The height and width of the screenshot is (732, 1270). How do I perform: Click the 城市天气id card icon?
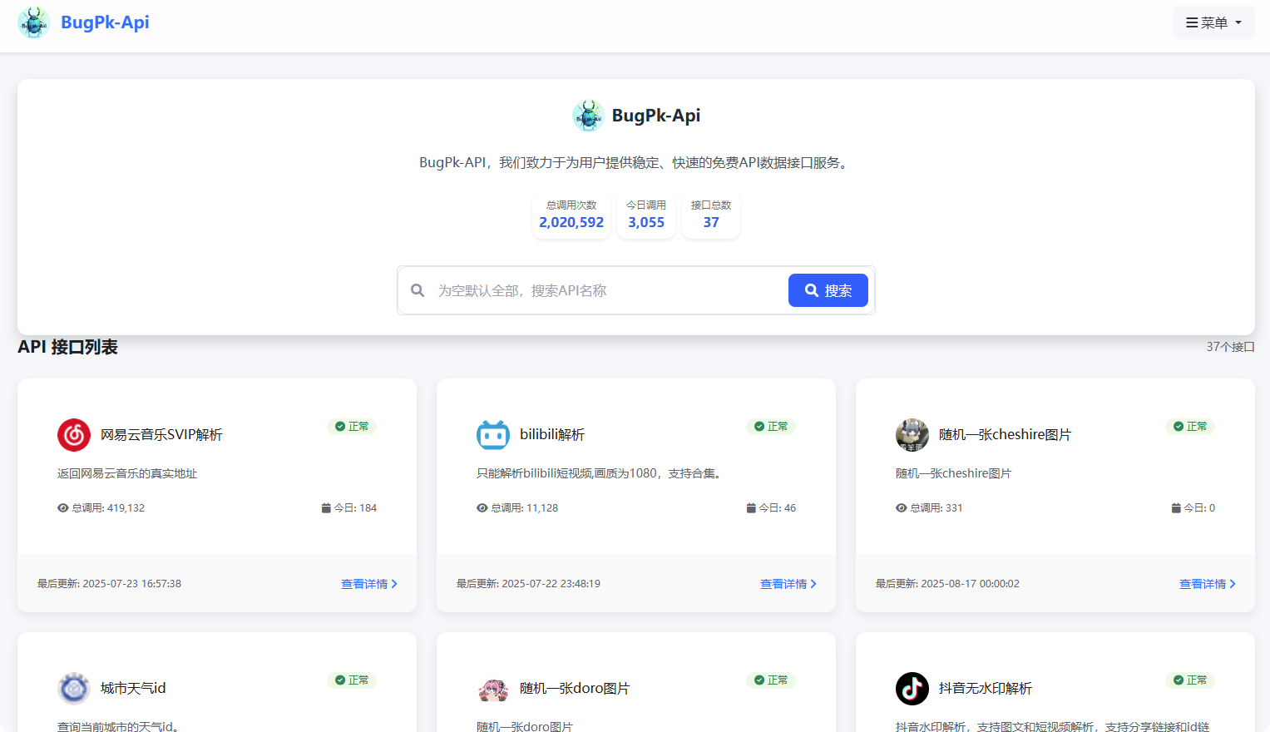(74, 689)
